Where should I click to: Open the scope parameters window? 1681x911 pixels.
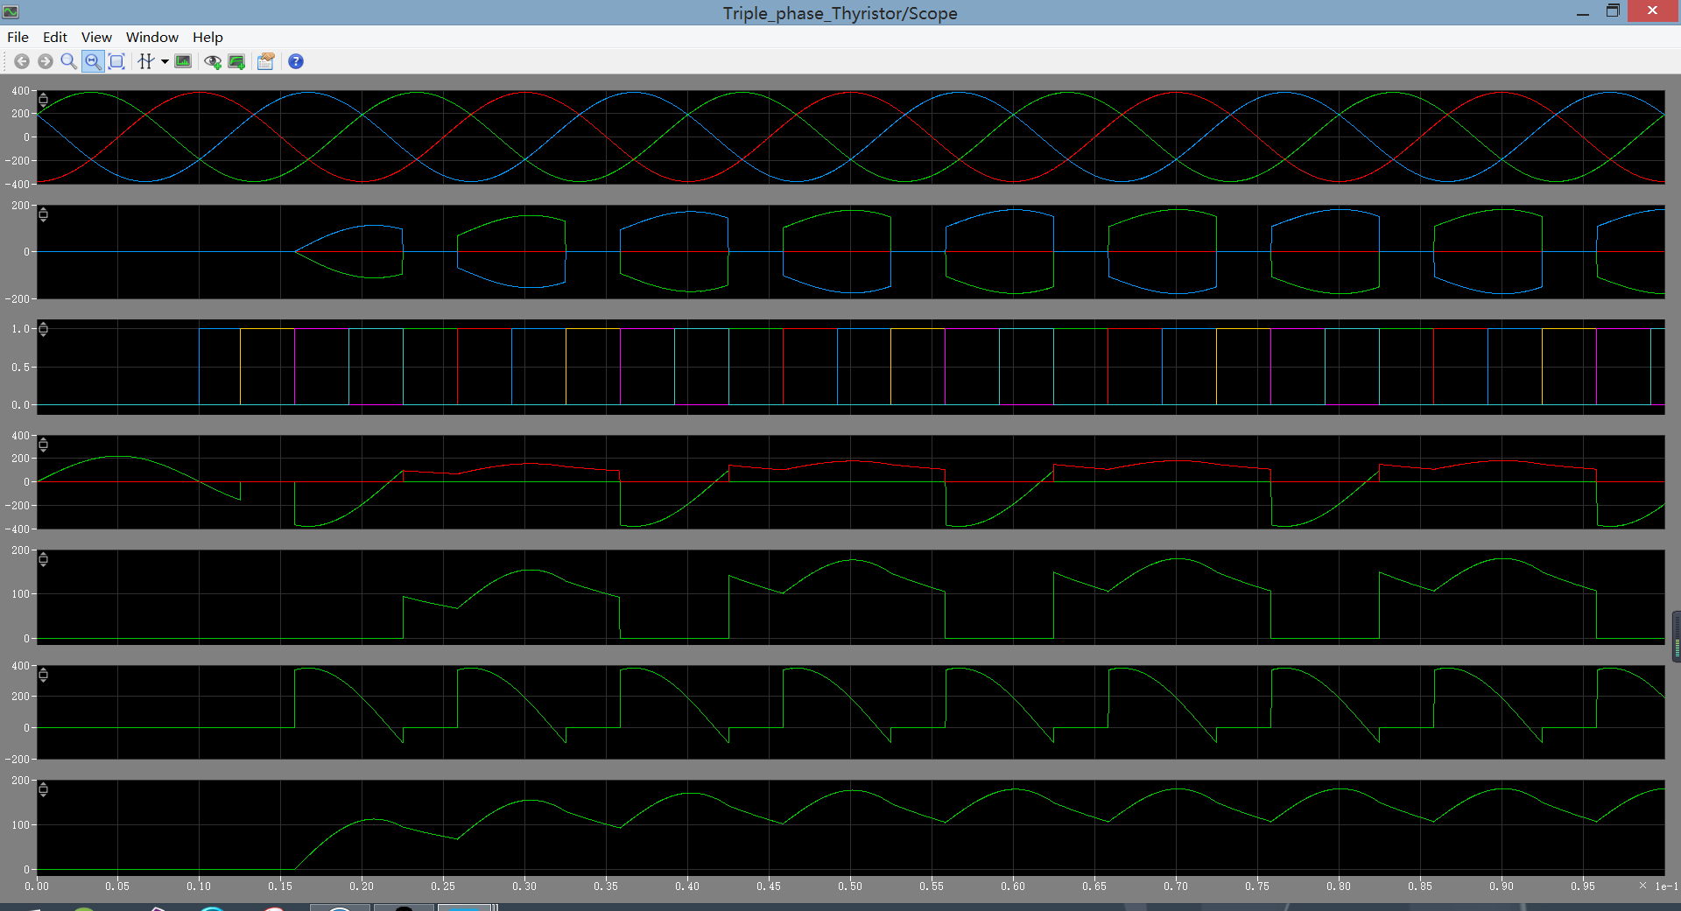(266, 61)
